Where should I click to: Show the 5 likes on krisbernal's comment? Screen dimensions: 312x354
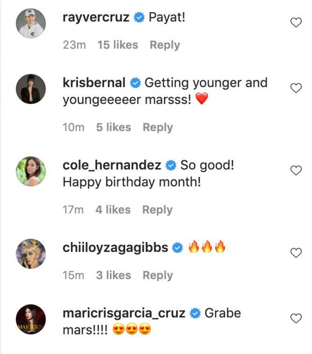113,127
